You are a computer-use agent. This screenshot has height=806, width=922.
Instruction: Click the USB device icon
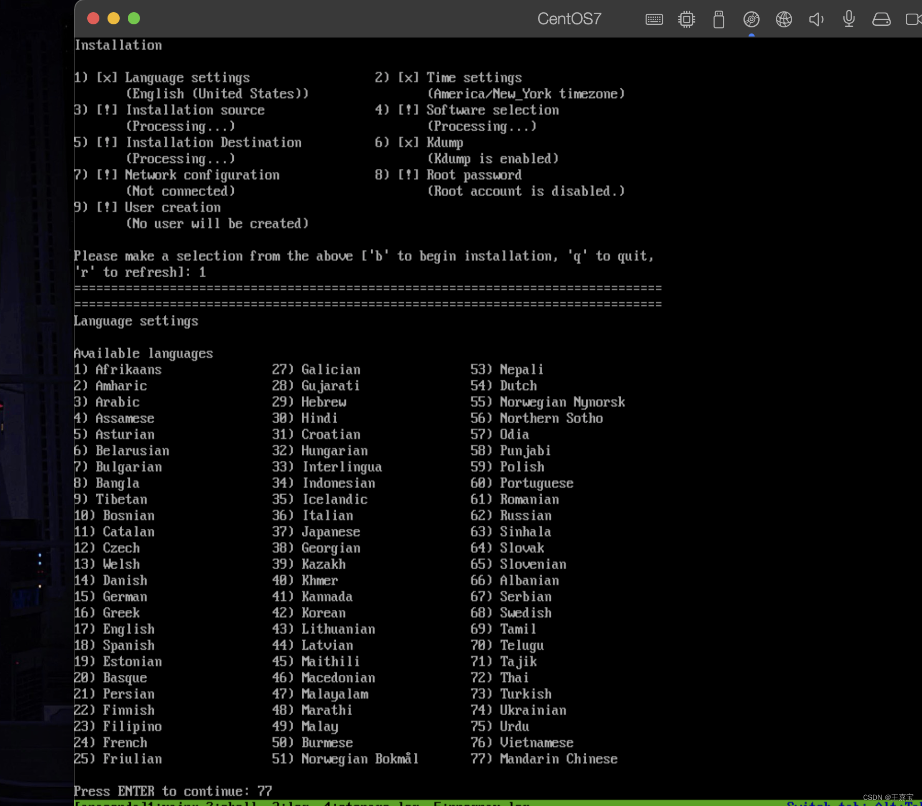(x=719, y=20)
